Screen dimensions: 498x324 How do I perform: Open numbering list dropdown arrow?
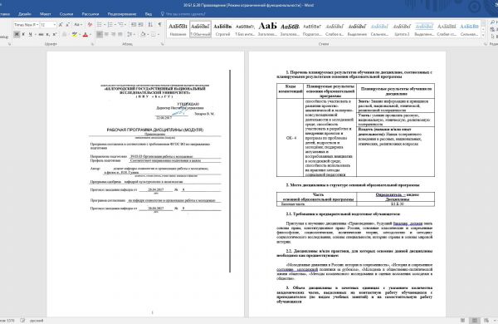click(x=115, y=24)
